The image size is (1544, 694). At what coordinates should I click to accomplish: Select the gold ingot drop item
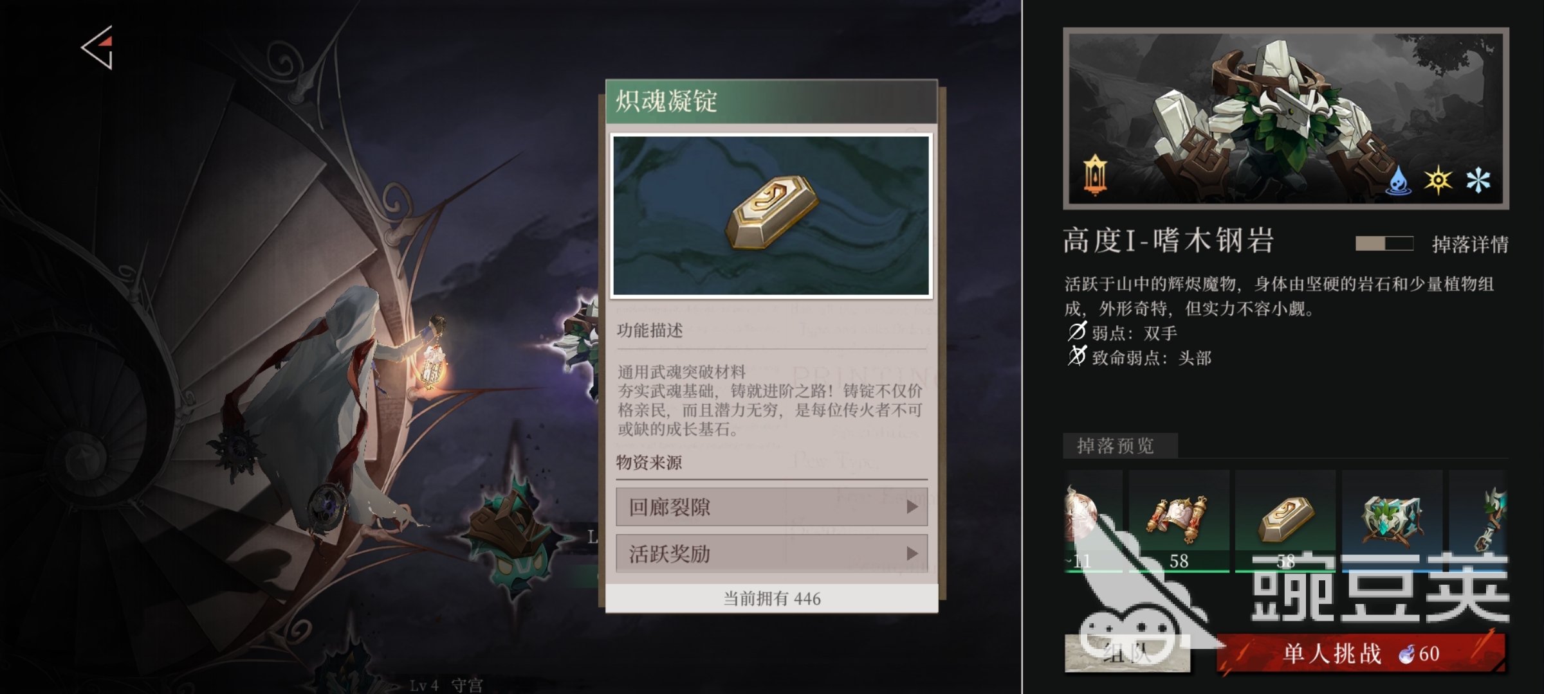[x=1285, y=520]
